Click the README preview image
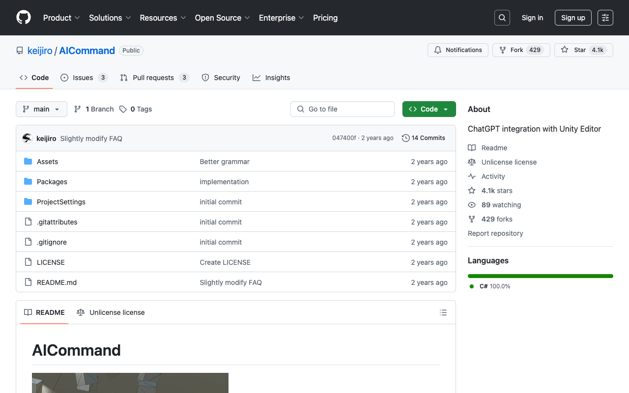 coord(130,383)
